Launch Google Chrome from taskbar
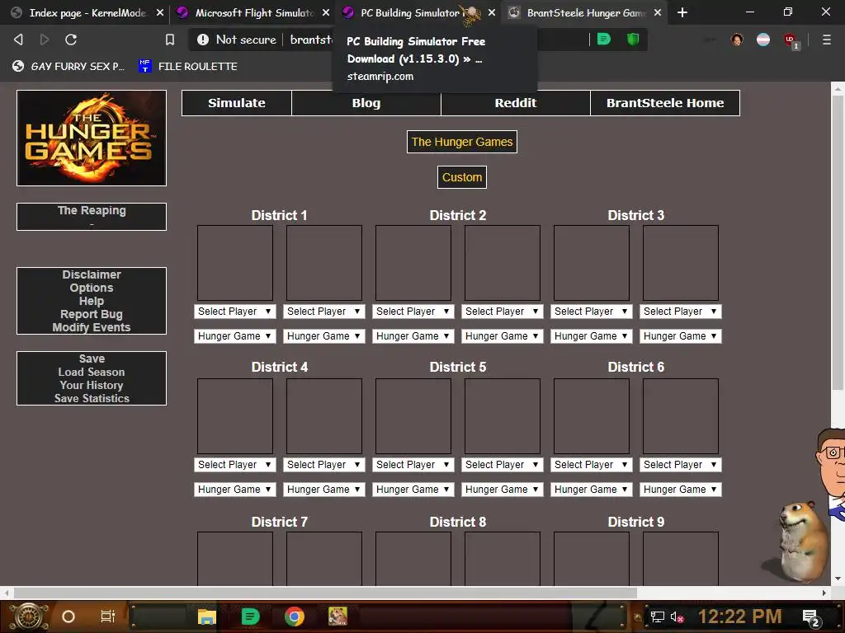This screenshot has width=845, height=633. tap(295, 617)
